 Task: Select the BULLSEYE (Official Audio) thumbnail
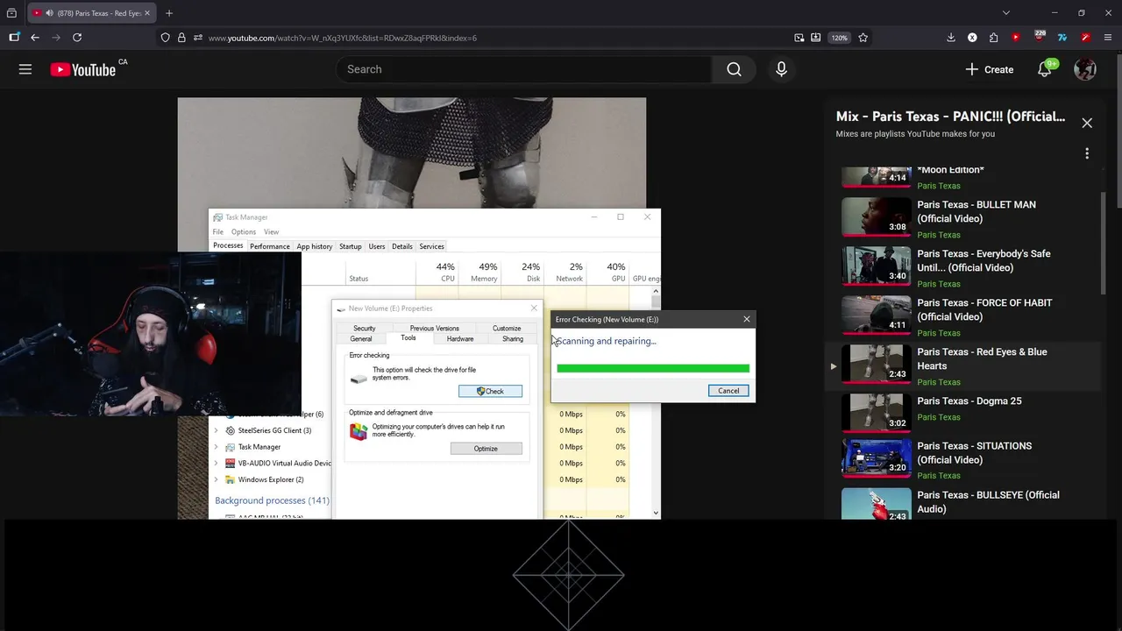(x=877, y=505)
